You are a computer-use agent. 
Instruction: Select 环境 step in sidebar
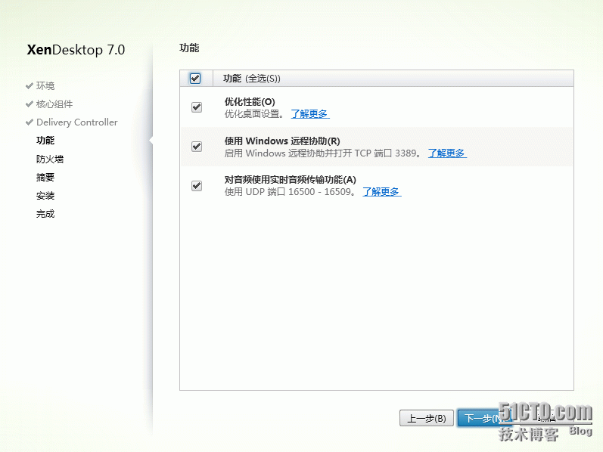[x=45, y=85]
